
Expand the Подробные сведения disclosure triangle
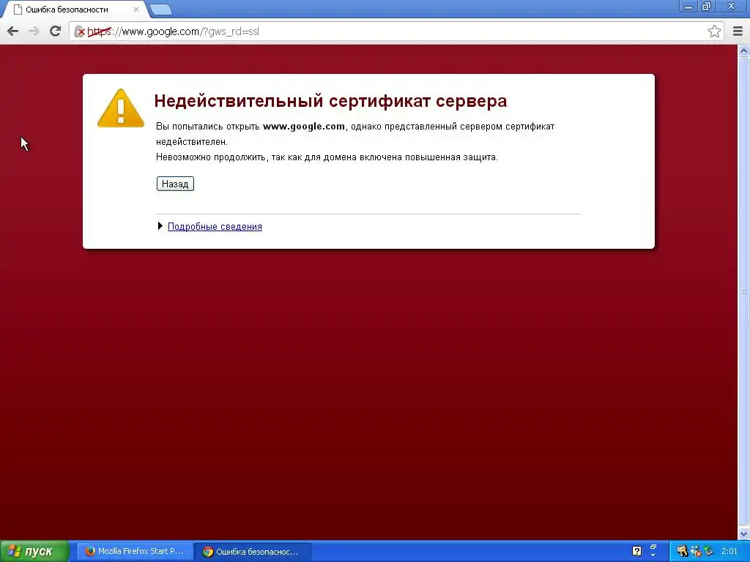coord(160,226)
